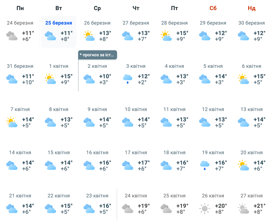This screenshot has width=274, height=222.
Task: Click the rain icon for 19 квітня
Action: [x=205, y=165]
